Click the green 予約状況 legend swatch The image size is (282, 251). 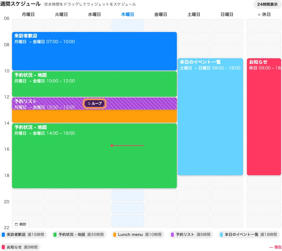(55, 235)
